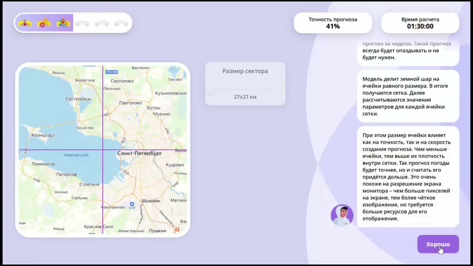Click Ропша on the map
Viewport: 473px width, 266px height.
[59, 229]
